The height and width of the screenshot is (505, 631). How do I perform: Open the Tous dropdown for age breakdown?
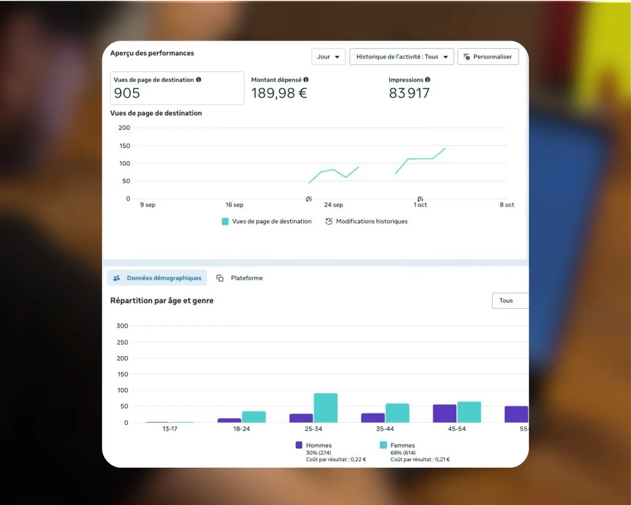tap(510, 300)
